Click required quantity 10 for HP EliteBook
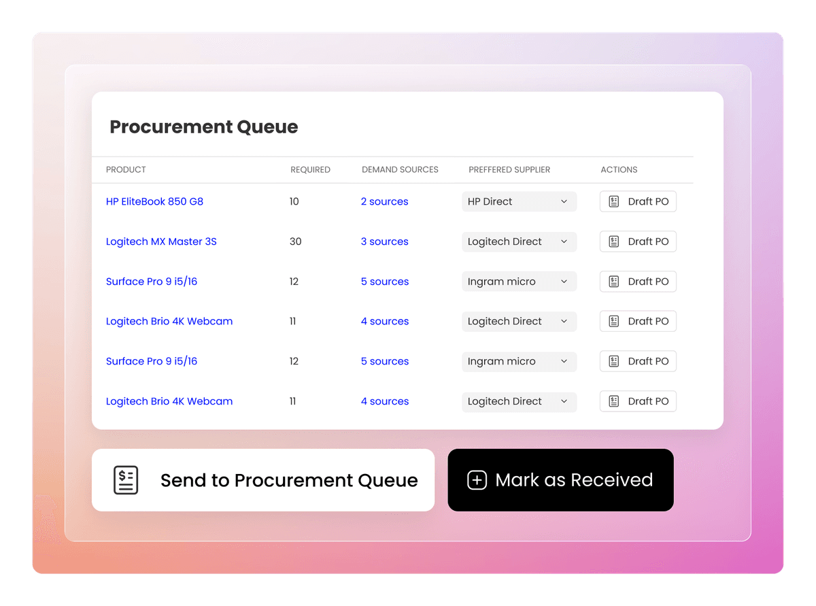 click(294, 201)
